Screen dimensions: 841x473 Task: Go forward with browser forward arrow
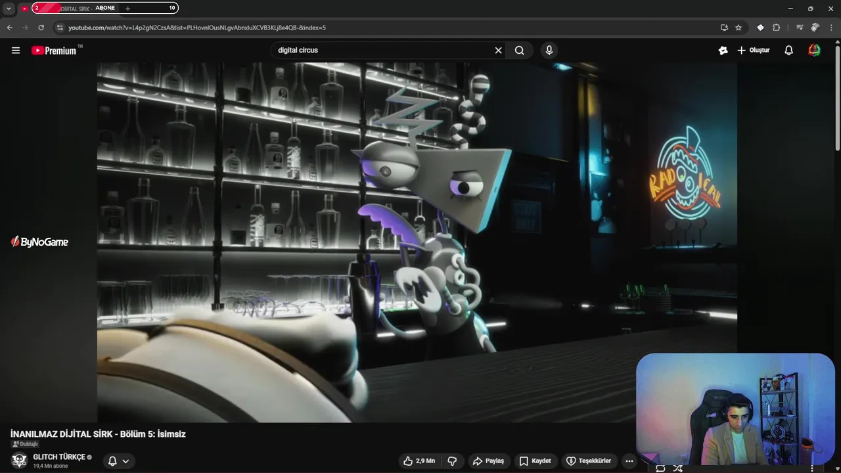25,28
